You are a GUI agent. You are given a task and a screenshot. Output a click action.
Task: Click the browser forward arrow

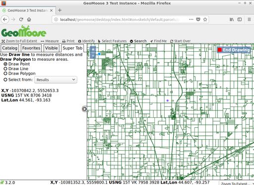point(13,19)
